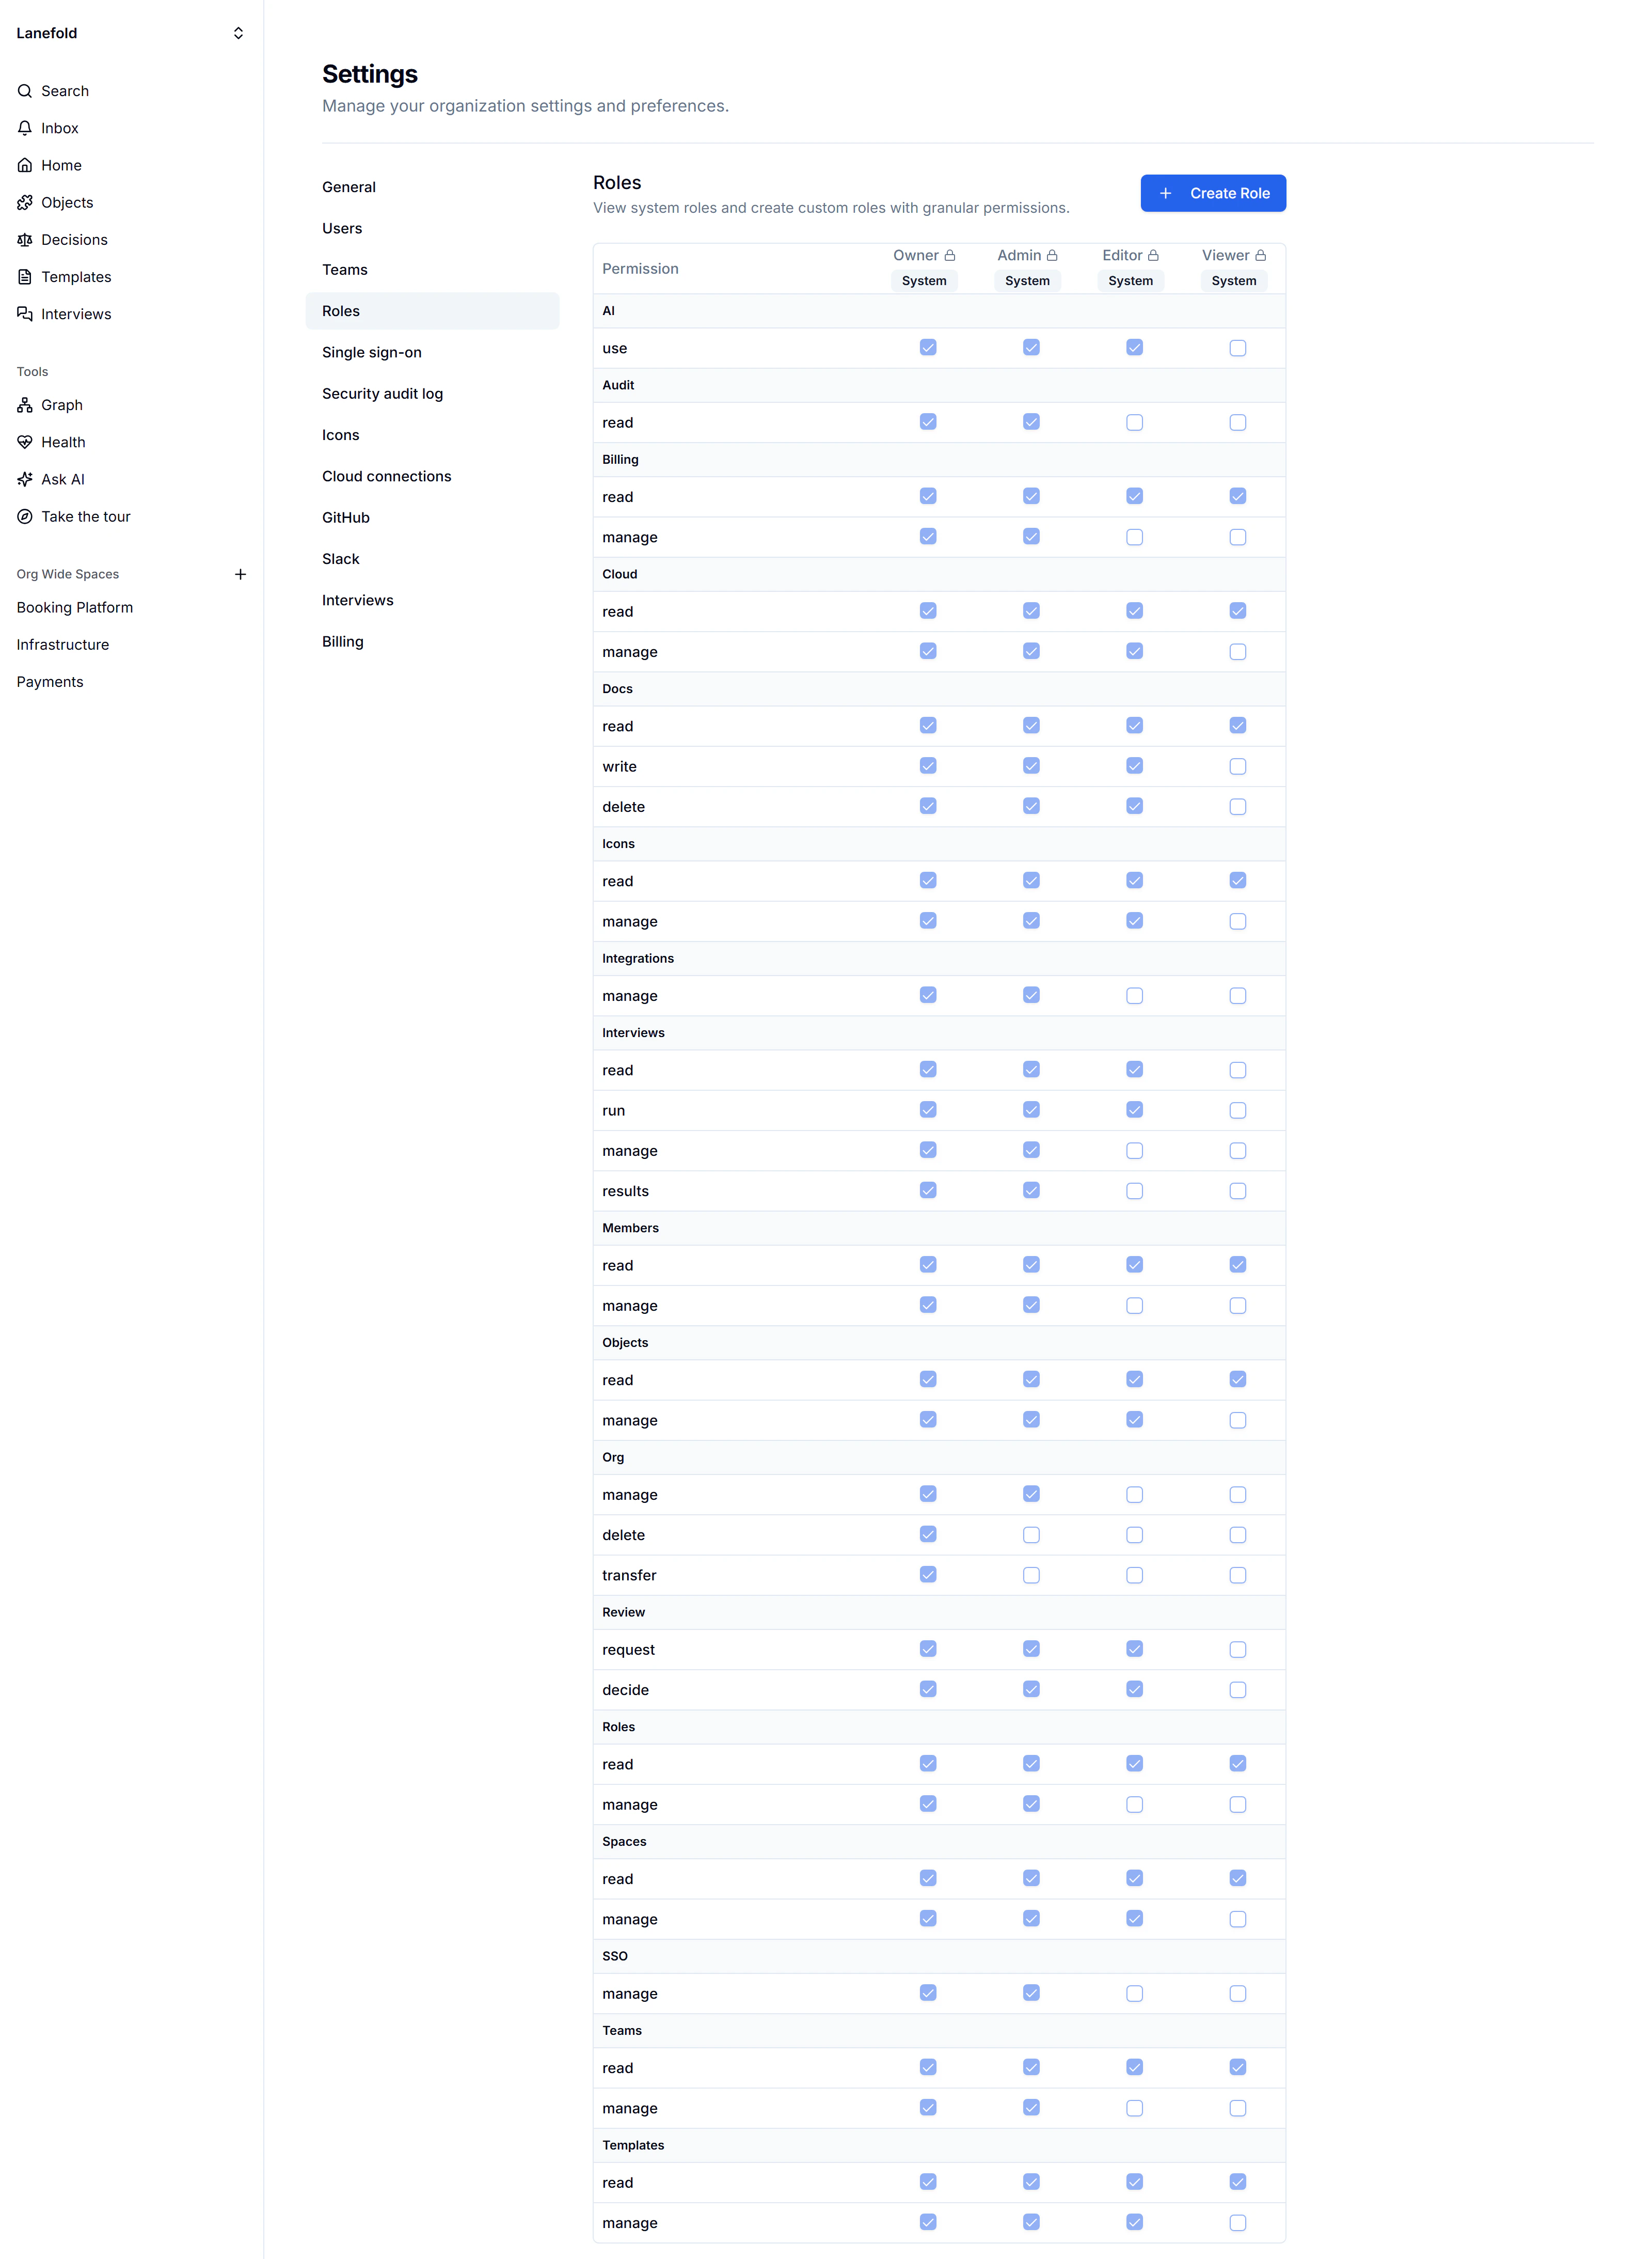This screenshot has width=1652, height=2259.
Task: Click the lock icon beside Owner
Action: pos(950,256)
